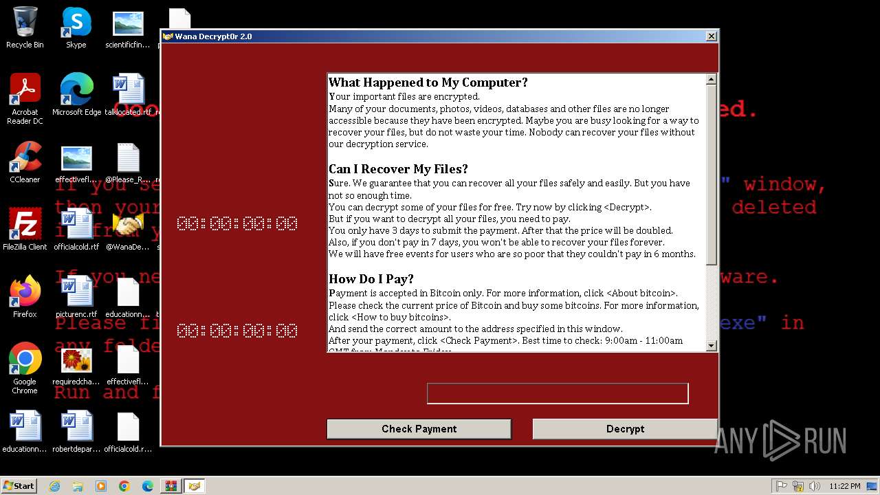Click the lower countdown timer display

pyautogui.click(x=237, y=331)
